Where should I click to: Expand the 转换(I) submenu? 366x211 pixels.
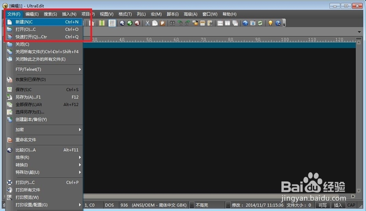pyautogui.click(x=44, y=165)
